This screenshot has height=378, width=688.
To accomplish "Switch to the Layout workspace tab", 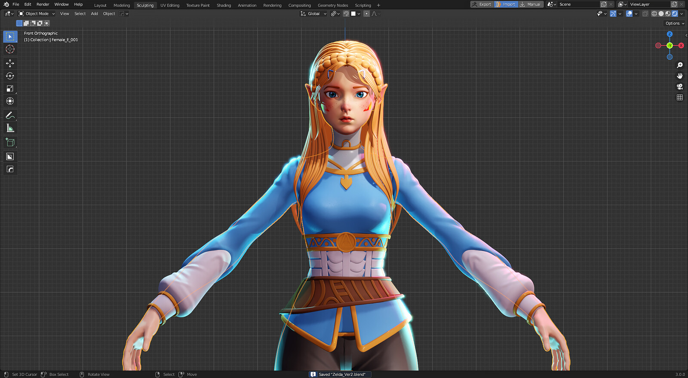I will coord(100,5).
